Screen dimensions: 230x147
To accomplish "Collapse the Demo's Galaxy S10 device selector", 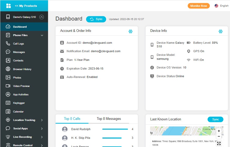I will 41,17.
